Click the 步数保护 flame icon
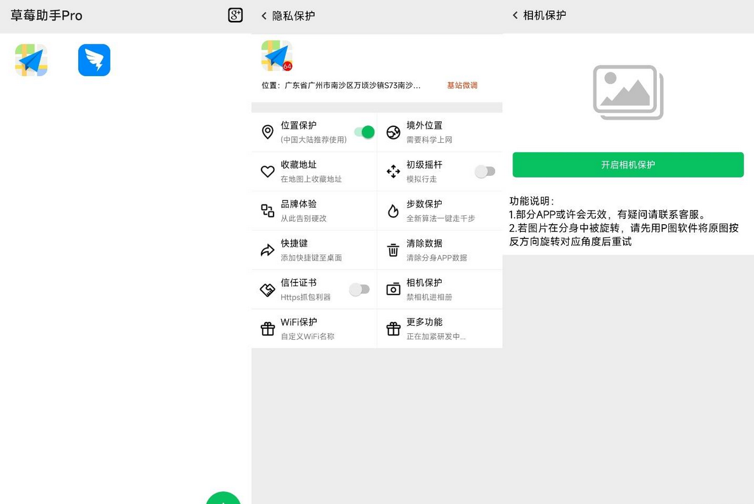Viewport: 754px width, 504px height. (393, 210)
